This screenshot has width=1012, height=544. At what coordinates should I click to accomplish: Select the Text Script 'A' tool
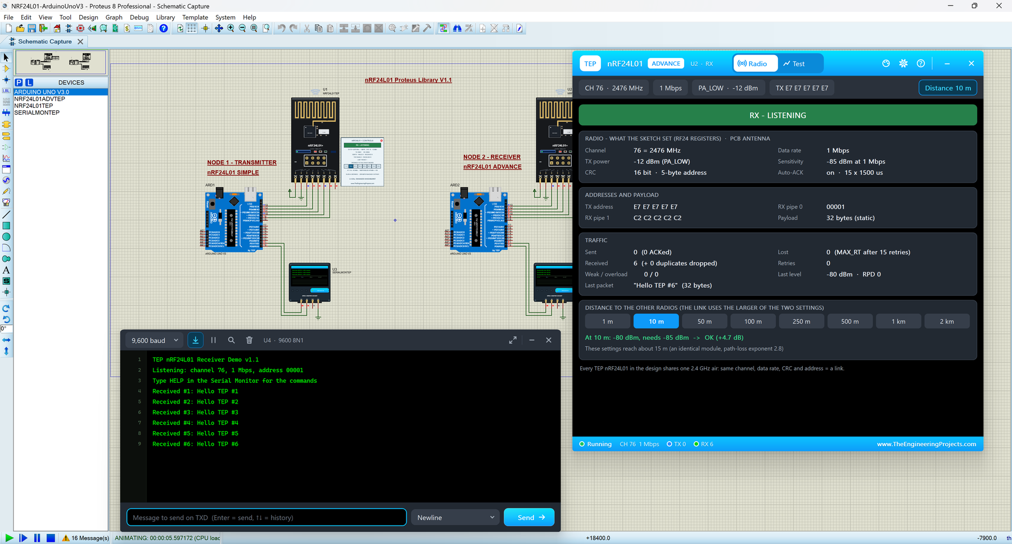click(6, 270)
